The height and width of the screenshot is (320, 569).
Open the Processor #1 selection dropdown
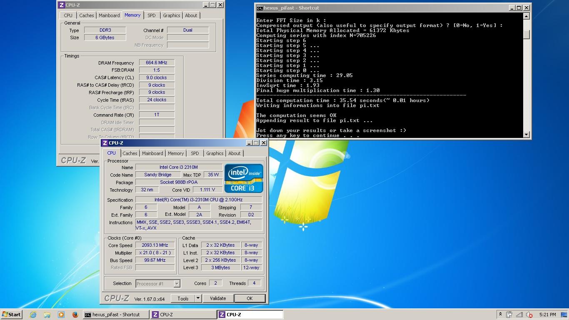click(177, 284)
